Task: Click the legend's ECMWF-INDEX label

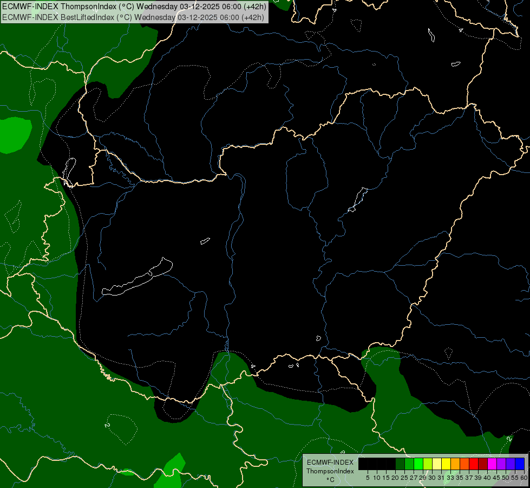Action: pyautogui.click(x=330, y=463)
